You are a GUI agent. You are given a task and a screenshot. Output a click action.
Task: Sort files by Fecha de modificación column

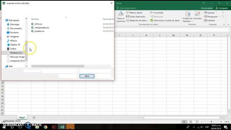pos(108,19)
